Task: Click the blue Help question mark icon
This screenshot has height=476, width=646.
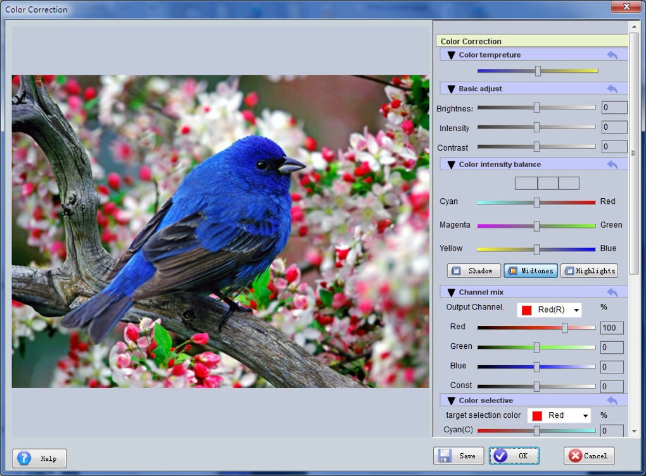Action: [24, 458]
